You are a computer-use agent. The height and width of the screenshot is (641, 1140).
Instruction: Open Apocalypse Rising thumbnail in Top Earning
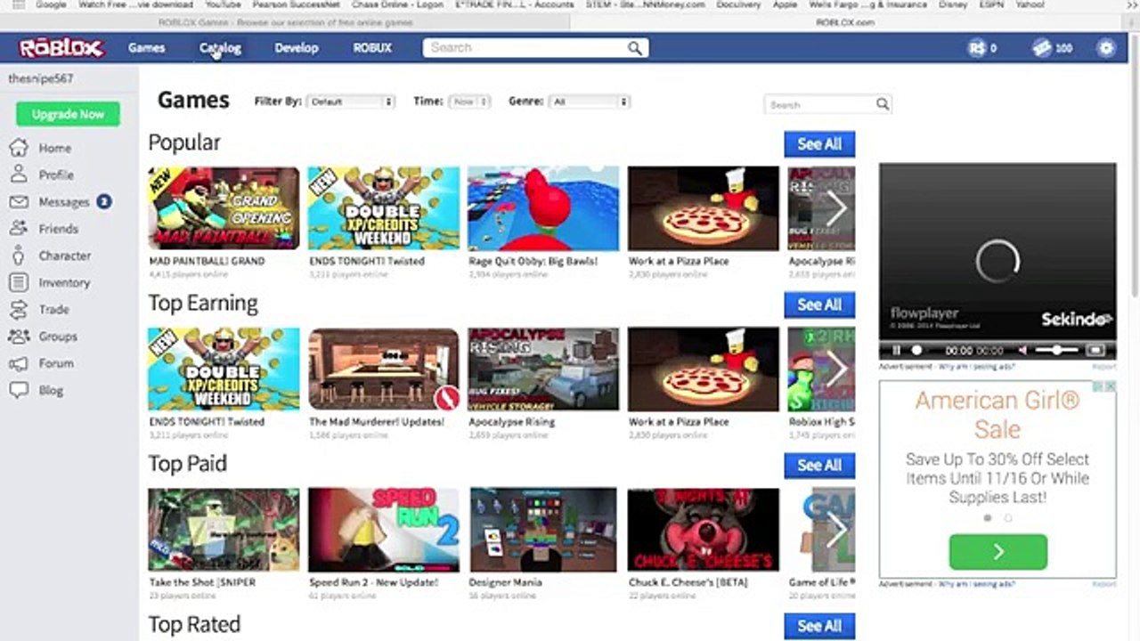click(x=543, y=369)
